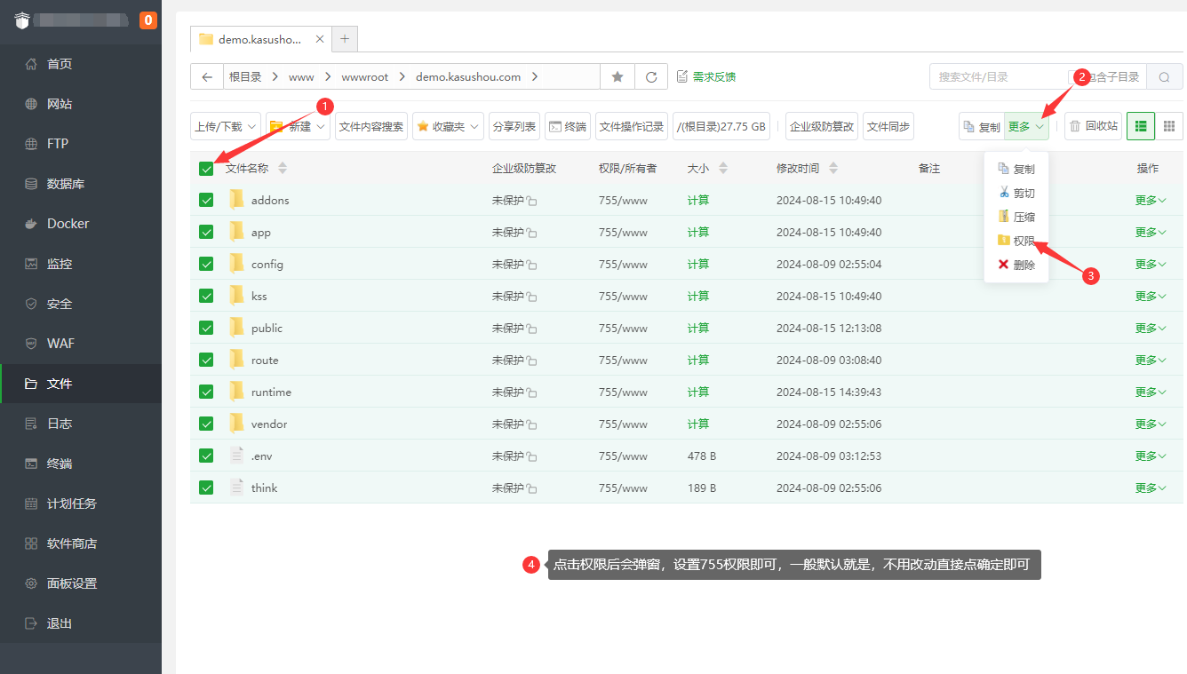Open the 终端 terminal sidebar icon
The height and width of the screenshot is (674, 1187).
pyautogui.click(x=31, y=464)
